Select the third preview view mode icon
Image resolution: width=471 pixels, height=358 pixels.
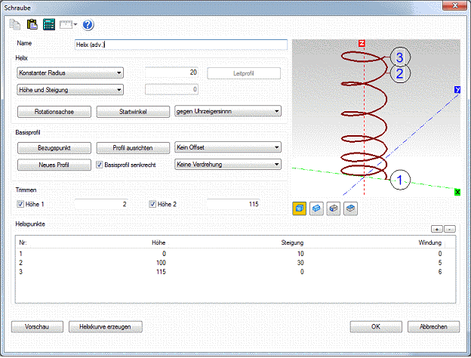[x=334, y=208]
